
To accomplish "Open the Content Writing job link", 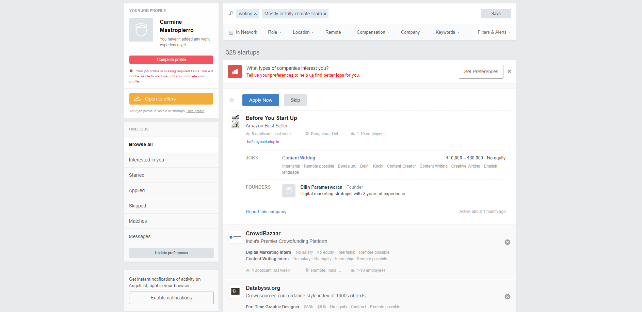I will (x=299, y=158).
